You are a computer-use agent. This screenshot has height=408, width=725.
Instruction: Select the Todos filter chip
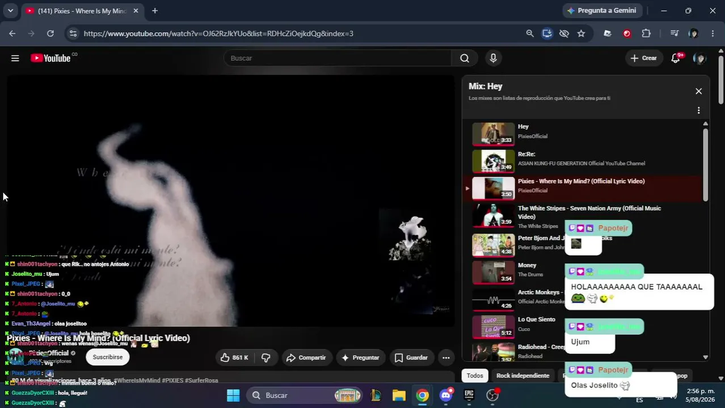pos(475,376)
